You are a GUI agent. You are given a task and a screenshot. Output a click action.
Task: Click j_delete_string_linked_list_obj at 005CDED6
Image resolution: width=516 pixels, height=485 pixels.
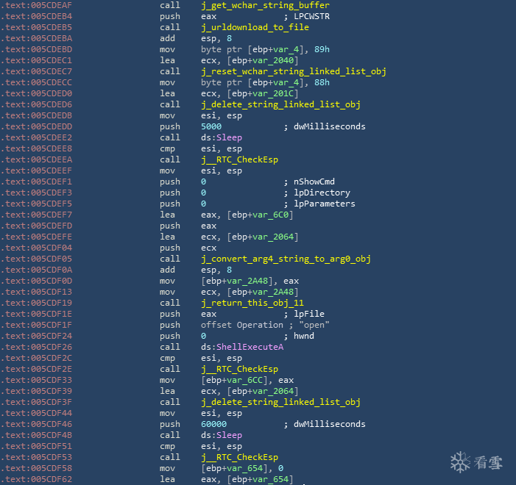click(280, 104)
